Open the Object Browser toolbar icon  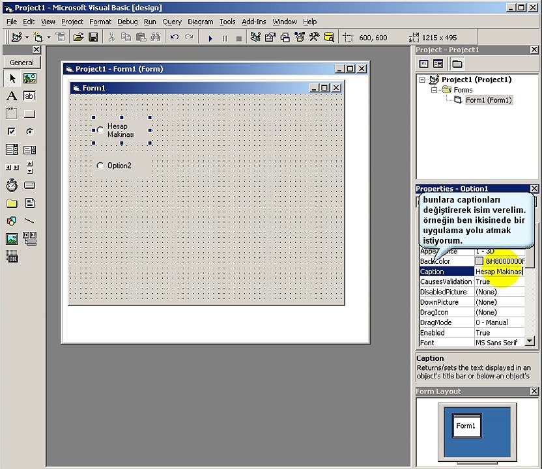(x=300, y=37)
